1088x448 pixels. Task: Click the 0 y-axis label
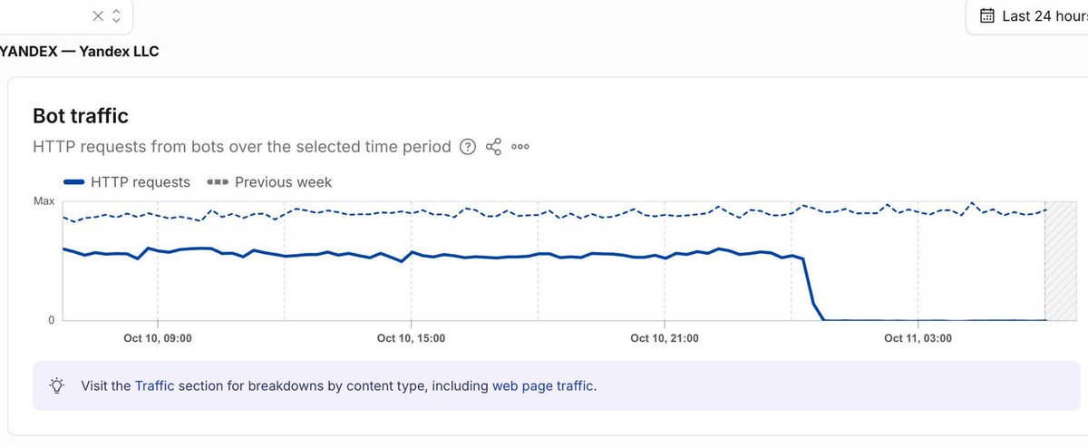(53, 320)
